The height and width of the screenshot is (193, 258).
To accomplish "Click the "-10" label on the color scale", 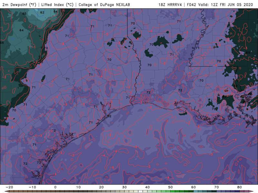I will point(32,187).
